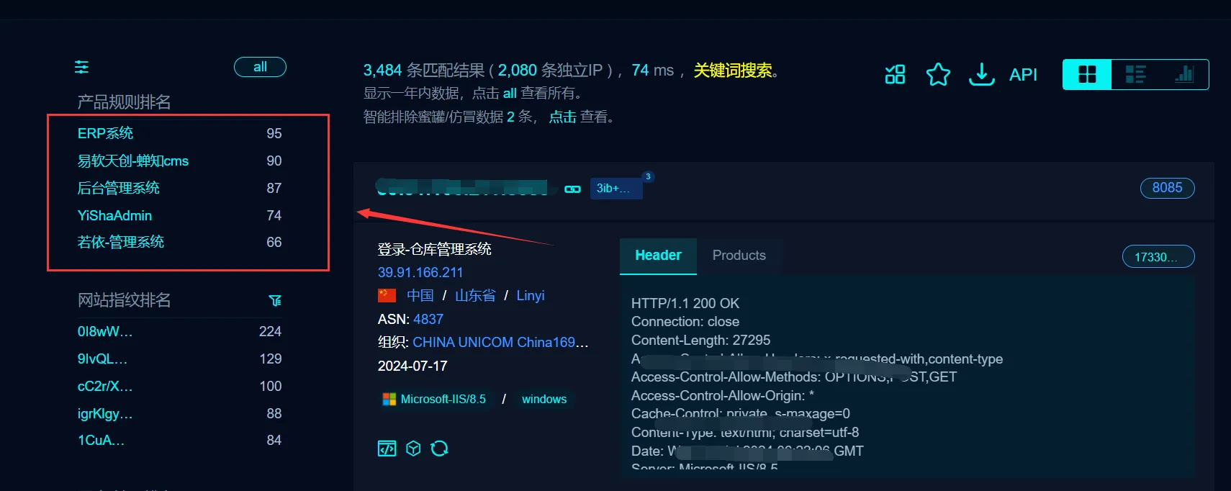Filter by province 山东省

pyautogui.click(x=475, y=295)
